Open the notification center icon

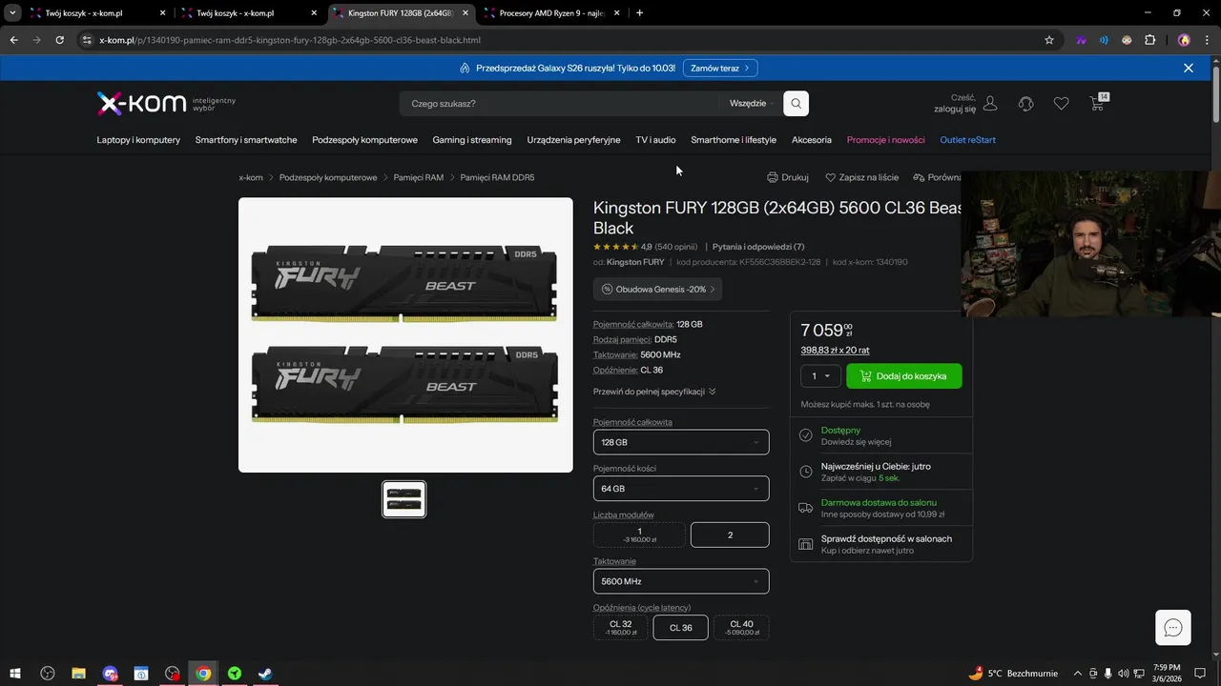click(1200, 674)
